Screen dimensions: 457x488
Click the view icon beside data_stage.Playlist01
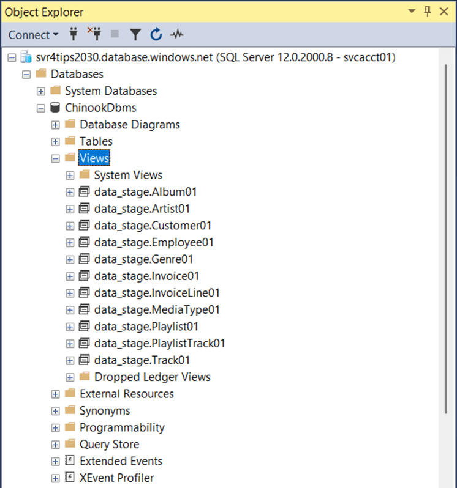click(84, 325)
